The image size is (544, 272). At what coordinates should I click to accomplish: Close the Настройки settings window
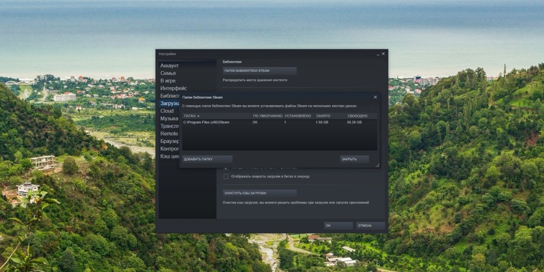384,54
